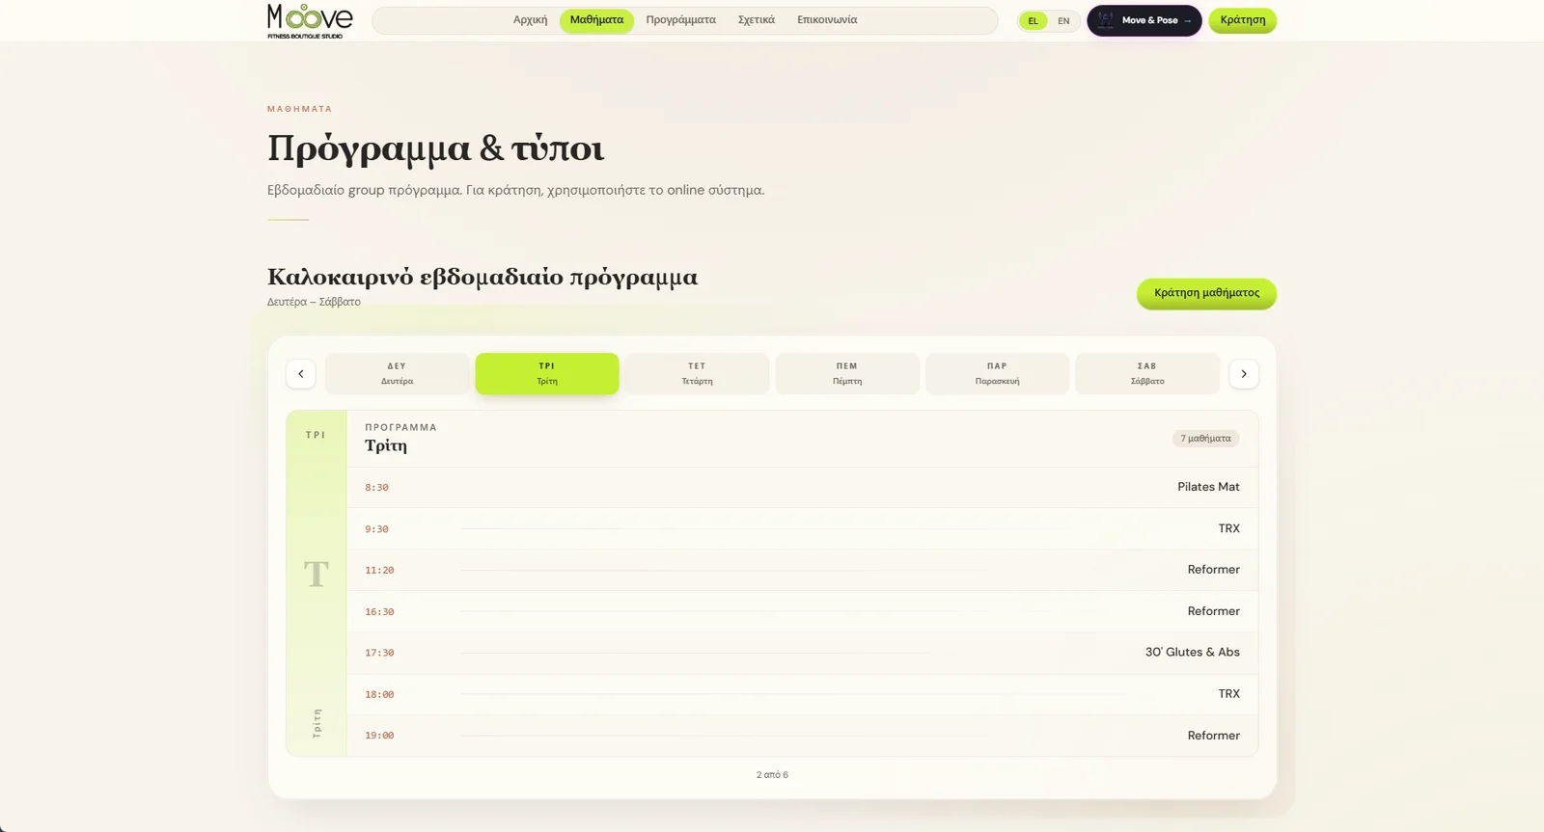Viewport: 1544px width, 832px height.
Task: Click the 7 μαθήματα badge
Action: (x=1206, y=439)
